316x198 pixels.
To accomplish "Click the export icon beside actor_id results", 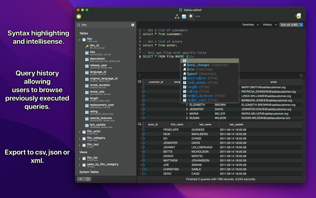I will [140, 124].
